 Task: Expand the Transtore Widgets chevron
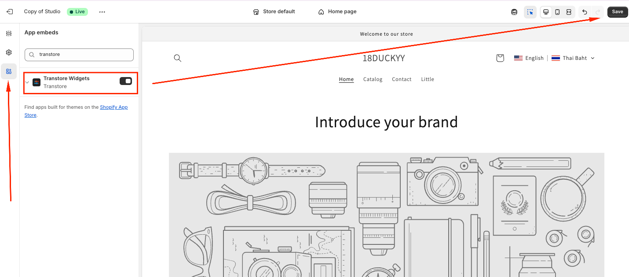tap(27, 82)
